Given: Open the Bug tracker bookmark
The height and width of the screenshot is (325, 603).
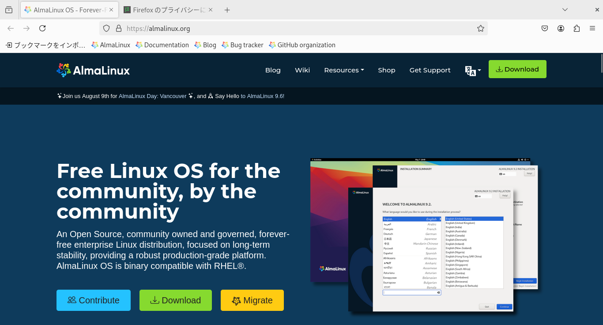Looking at the screenshot, I should coord(242,45).
